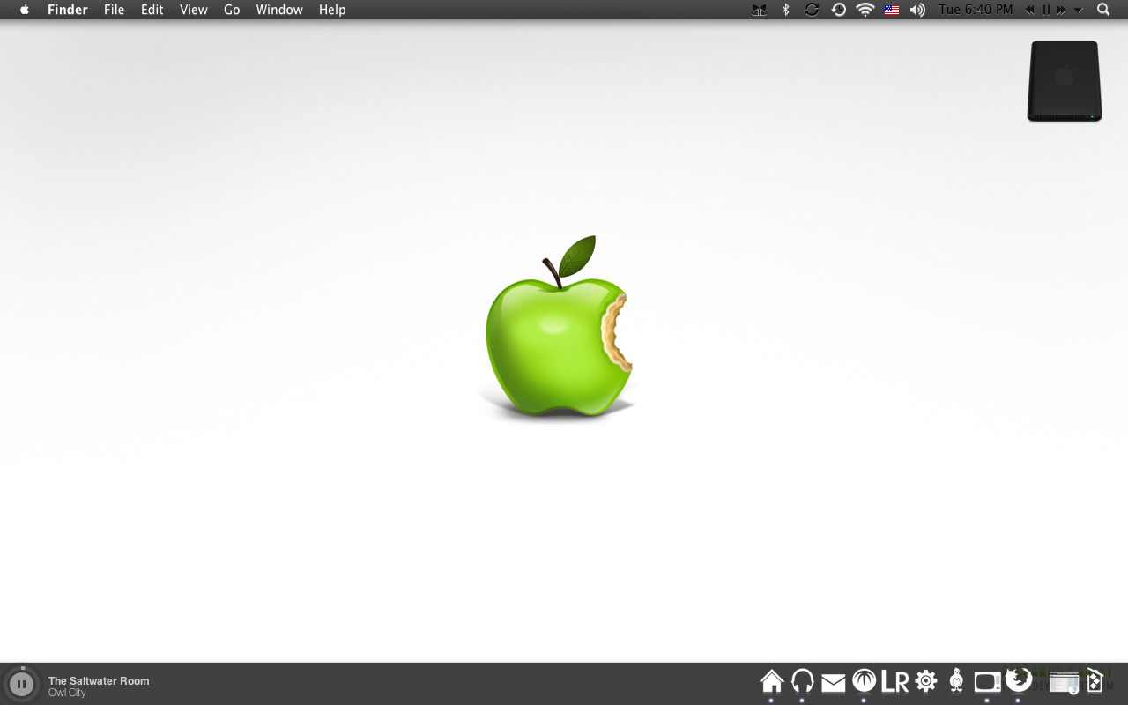Open the Bluetooth status menu

pyautogui.click(x=785, y=10)
